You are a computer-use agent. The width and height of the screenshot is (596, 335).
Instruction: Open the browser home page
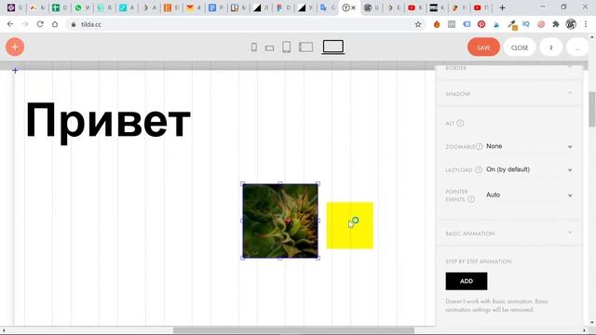coord(55,24)
